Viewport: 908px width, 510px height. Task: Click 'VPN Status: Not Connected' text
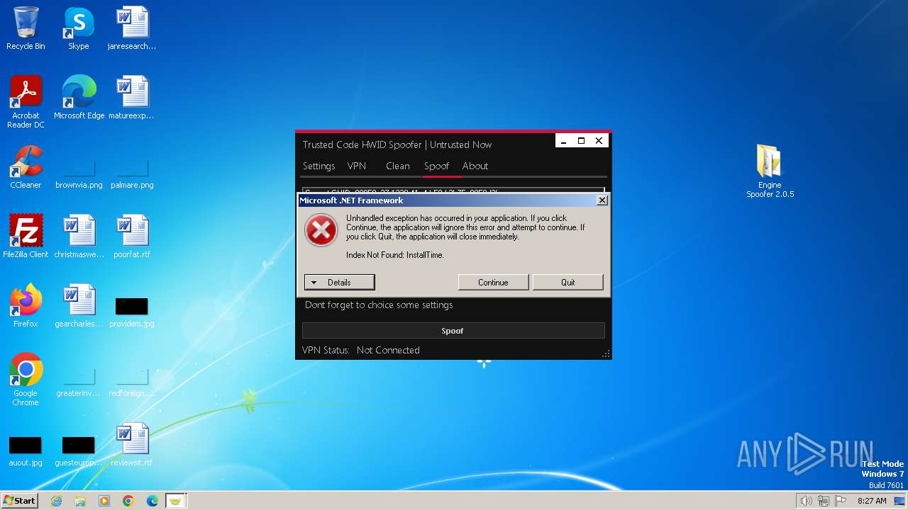coord(362,350)
